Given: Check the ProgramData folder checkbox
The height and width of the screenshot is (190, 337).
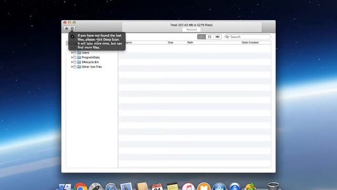Looking at the screenshot, I should point(75,58).
